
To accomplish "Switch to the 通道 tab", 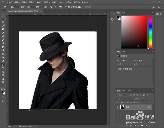I will [124, 90].
